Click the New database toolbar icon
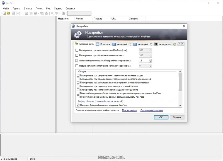The width and height of the screenshot is (223, 161). click(4, 13)
